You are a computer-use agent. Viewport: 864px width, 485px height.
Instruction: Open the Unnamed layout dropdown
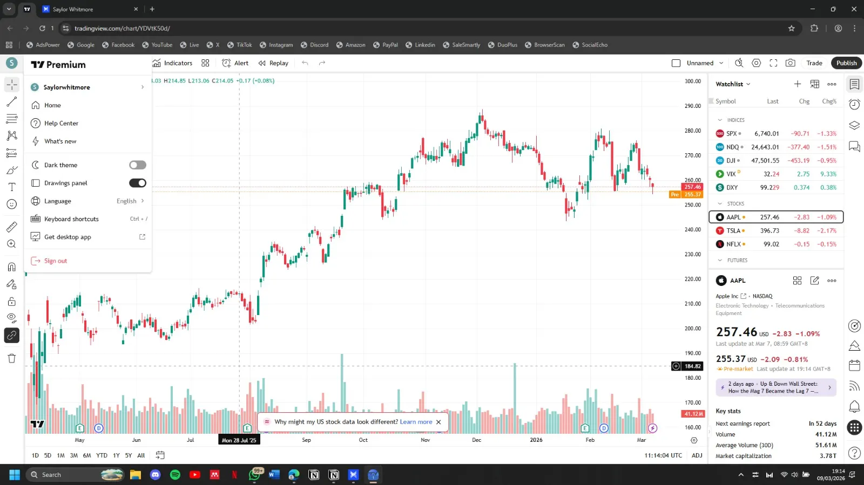705,63
